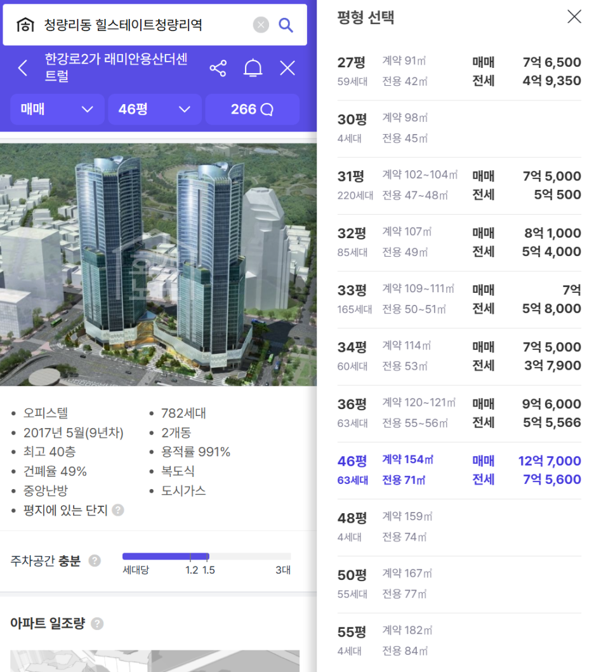Open the 46평 size dropdown
Image resolution: width=594 pixels, height=672 pixels.
click(x=155, y=109)
